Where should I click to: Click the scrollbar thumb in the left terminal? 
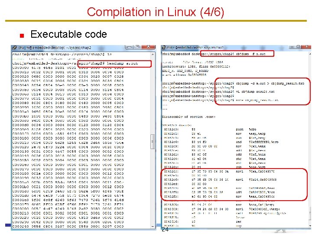click(153, 142)
